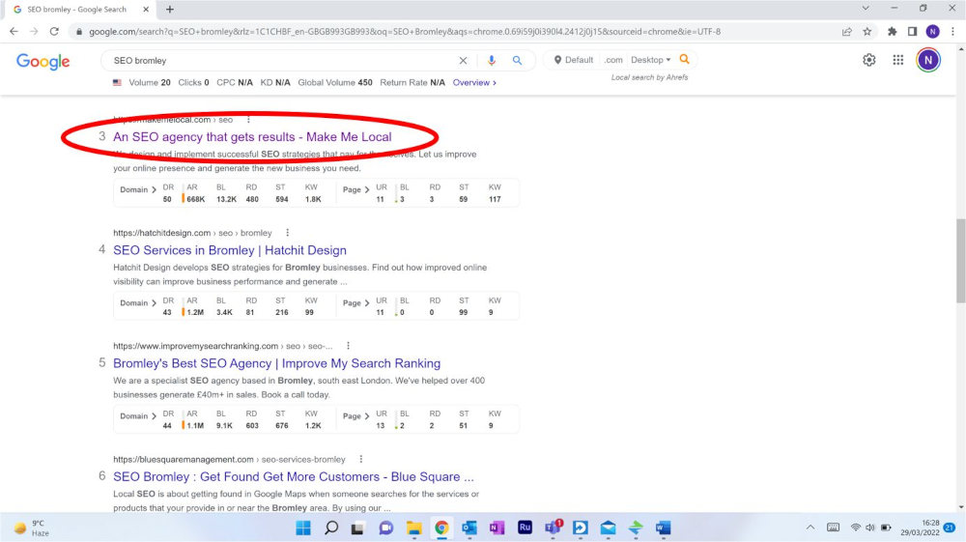Click into the SEO bromley search field

(x=280, y=60)
